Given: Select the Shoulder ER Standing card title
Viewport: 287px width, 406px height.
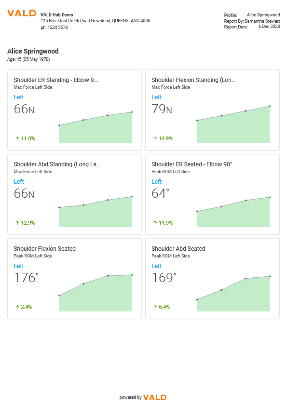Looking at the screenshot, I should click(x=56, y=80).
